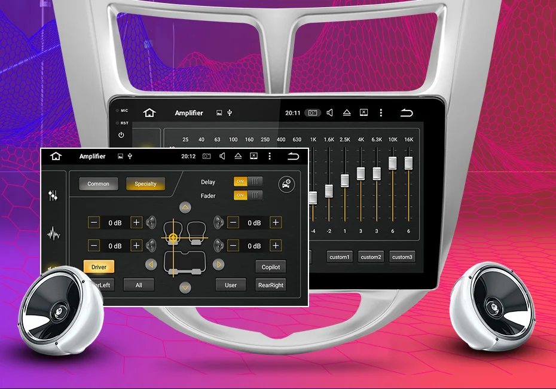Tap the rear-left speaker icon
The height and width of the screenshot is (389, 556).
(151, 245)
